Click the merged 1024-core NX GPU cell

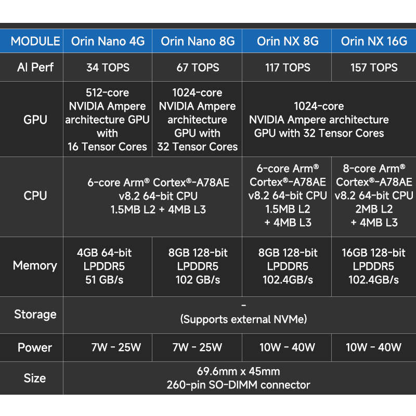tap(329, 119)
